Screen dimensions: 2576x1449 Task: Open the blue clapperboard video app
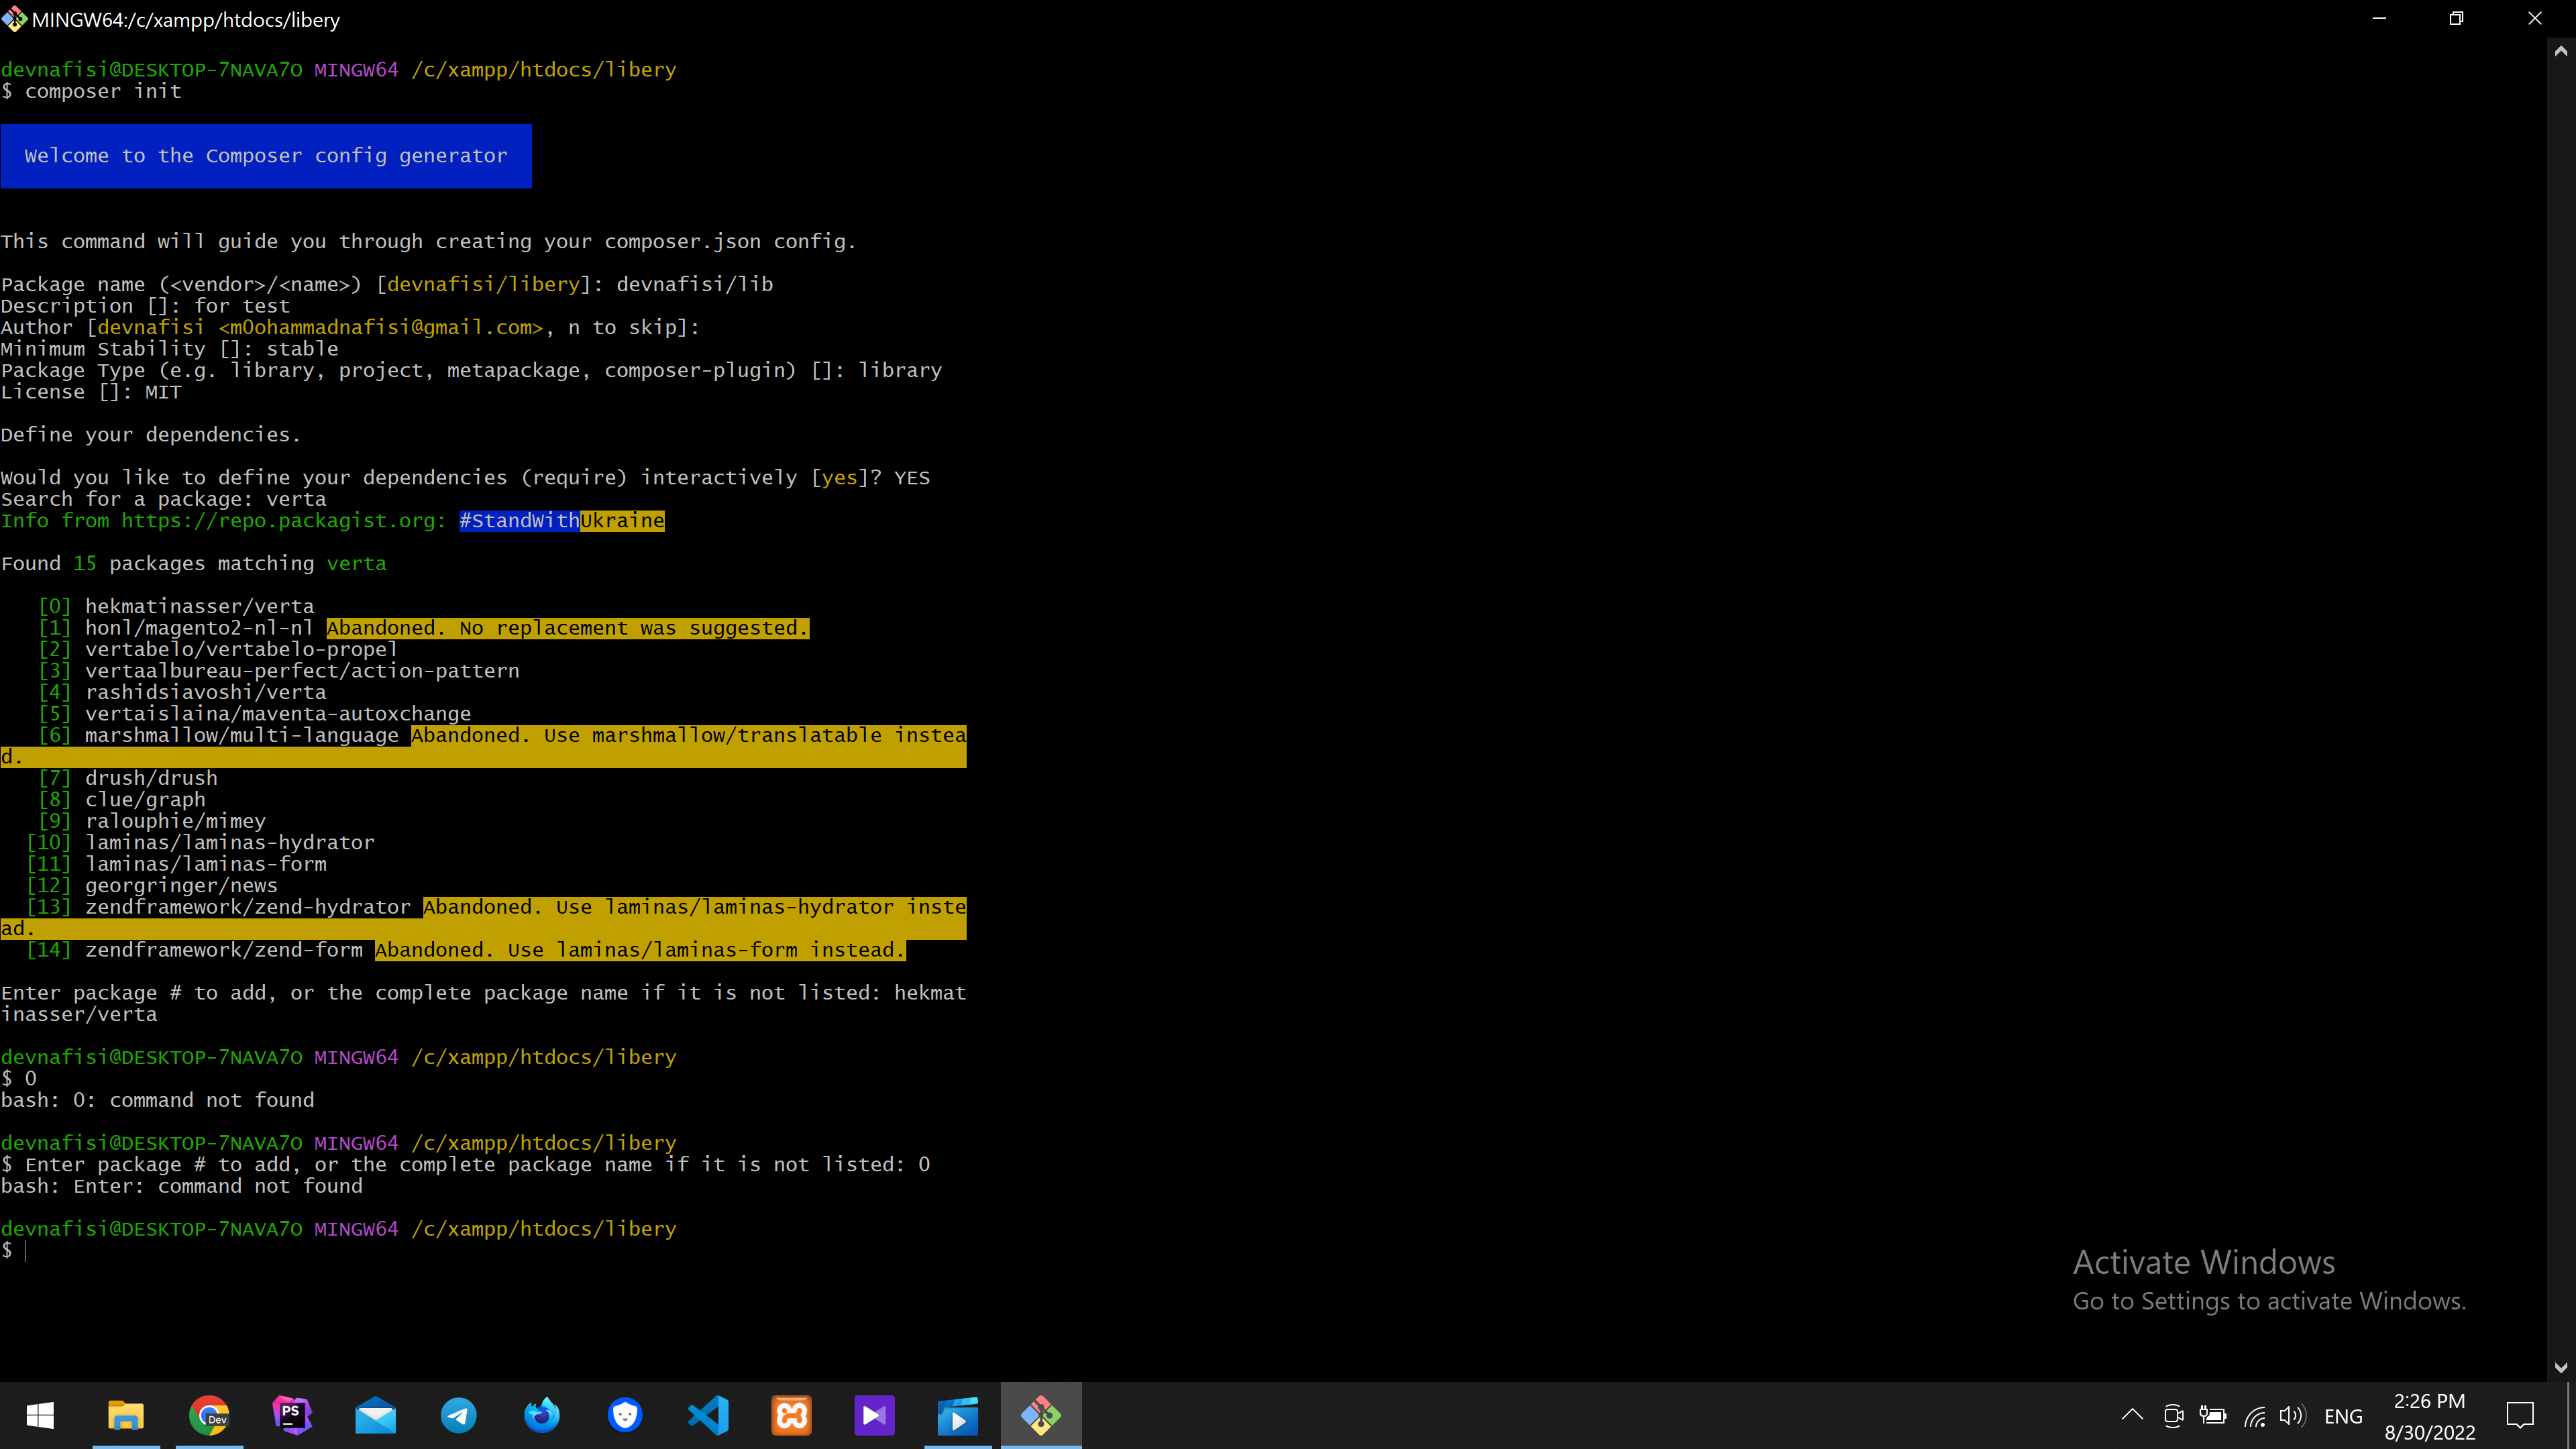click(957, 1415)
